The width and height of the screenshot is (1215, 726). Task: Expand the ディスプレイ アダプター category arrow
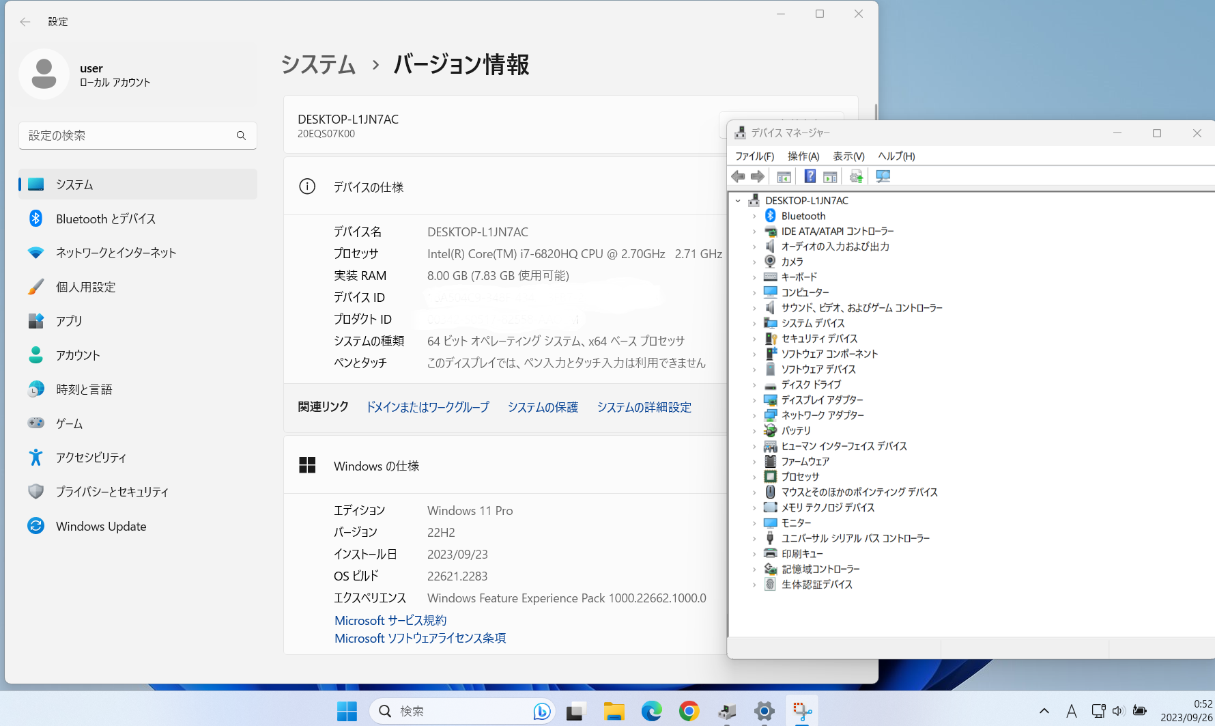(x=754, y=400)
